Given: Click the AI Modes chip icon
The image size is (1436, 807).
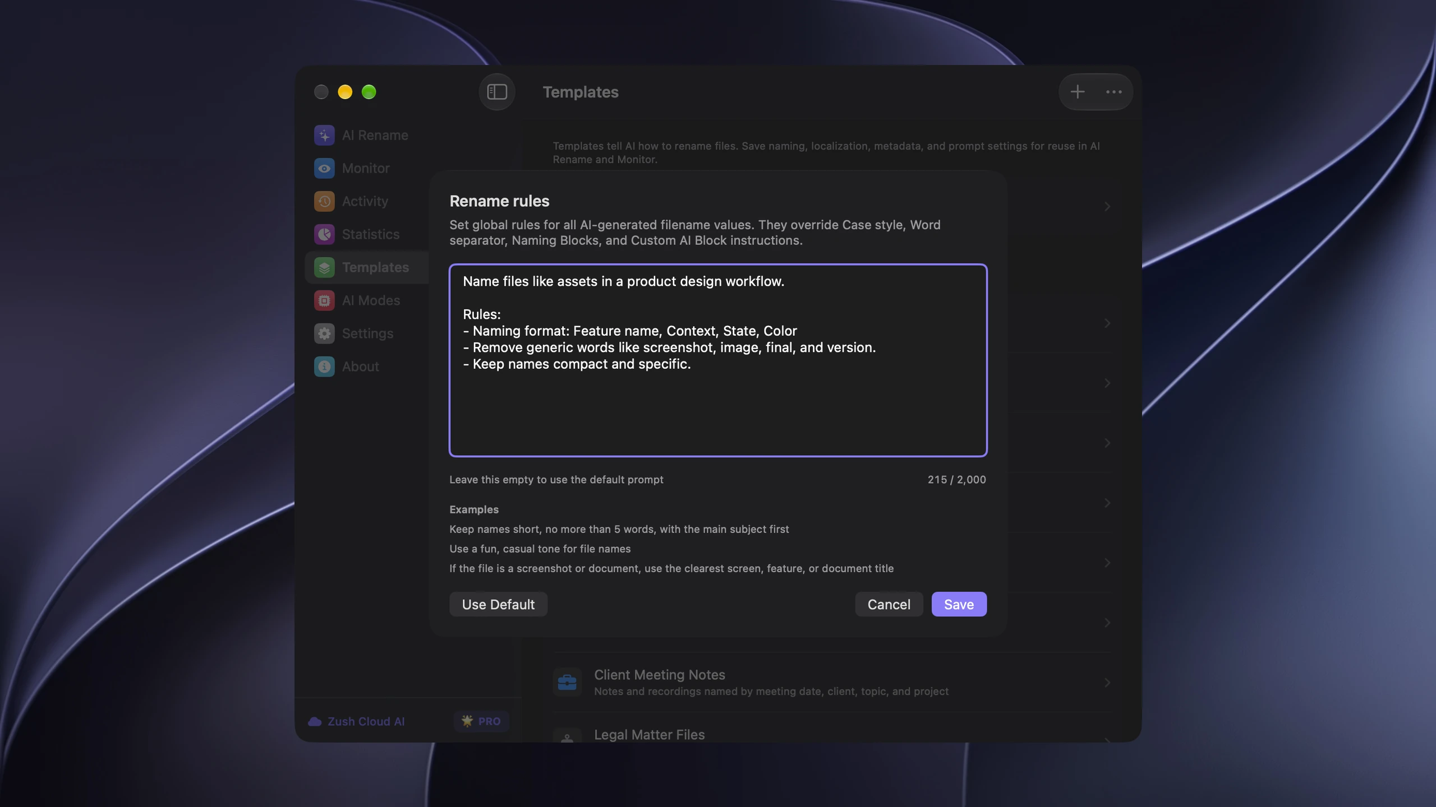Looking at the screenshot, I should (x=324, y=300).
